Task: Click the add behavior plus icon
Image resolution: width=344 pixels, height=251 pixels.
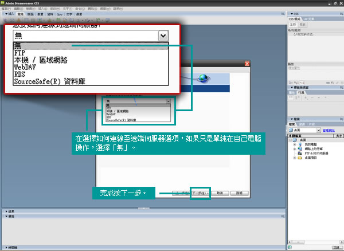Action: [306, 98]
